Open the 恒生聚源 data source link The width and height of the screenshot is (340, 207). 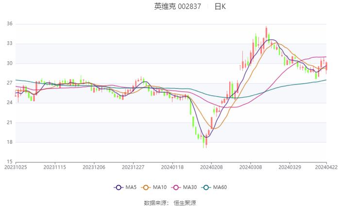[x=185, y=202]
